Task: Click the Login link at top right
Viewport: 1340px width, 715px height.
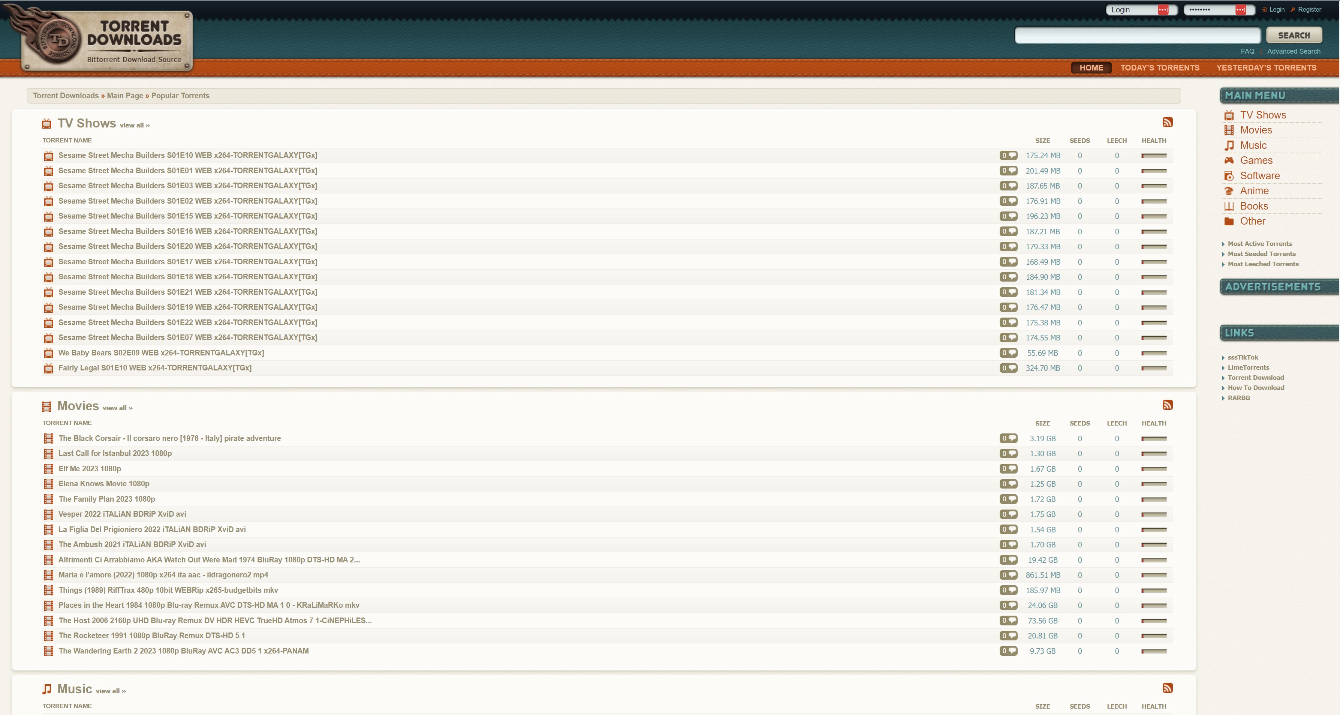Action: click(1277, 9)
